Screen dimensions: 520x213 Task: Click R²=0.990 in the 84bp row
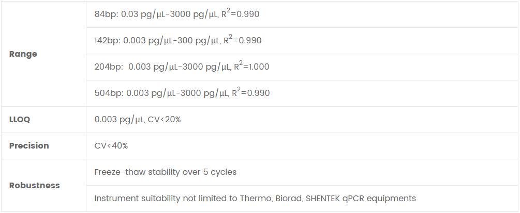[242, 14]
